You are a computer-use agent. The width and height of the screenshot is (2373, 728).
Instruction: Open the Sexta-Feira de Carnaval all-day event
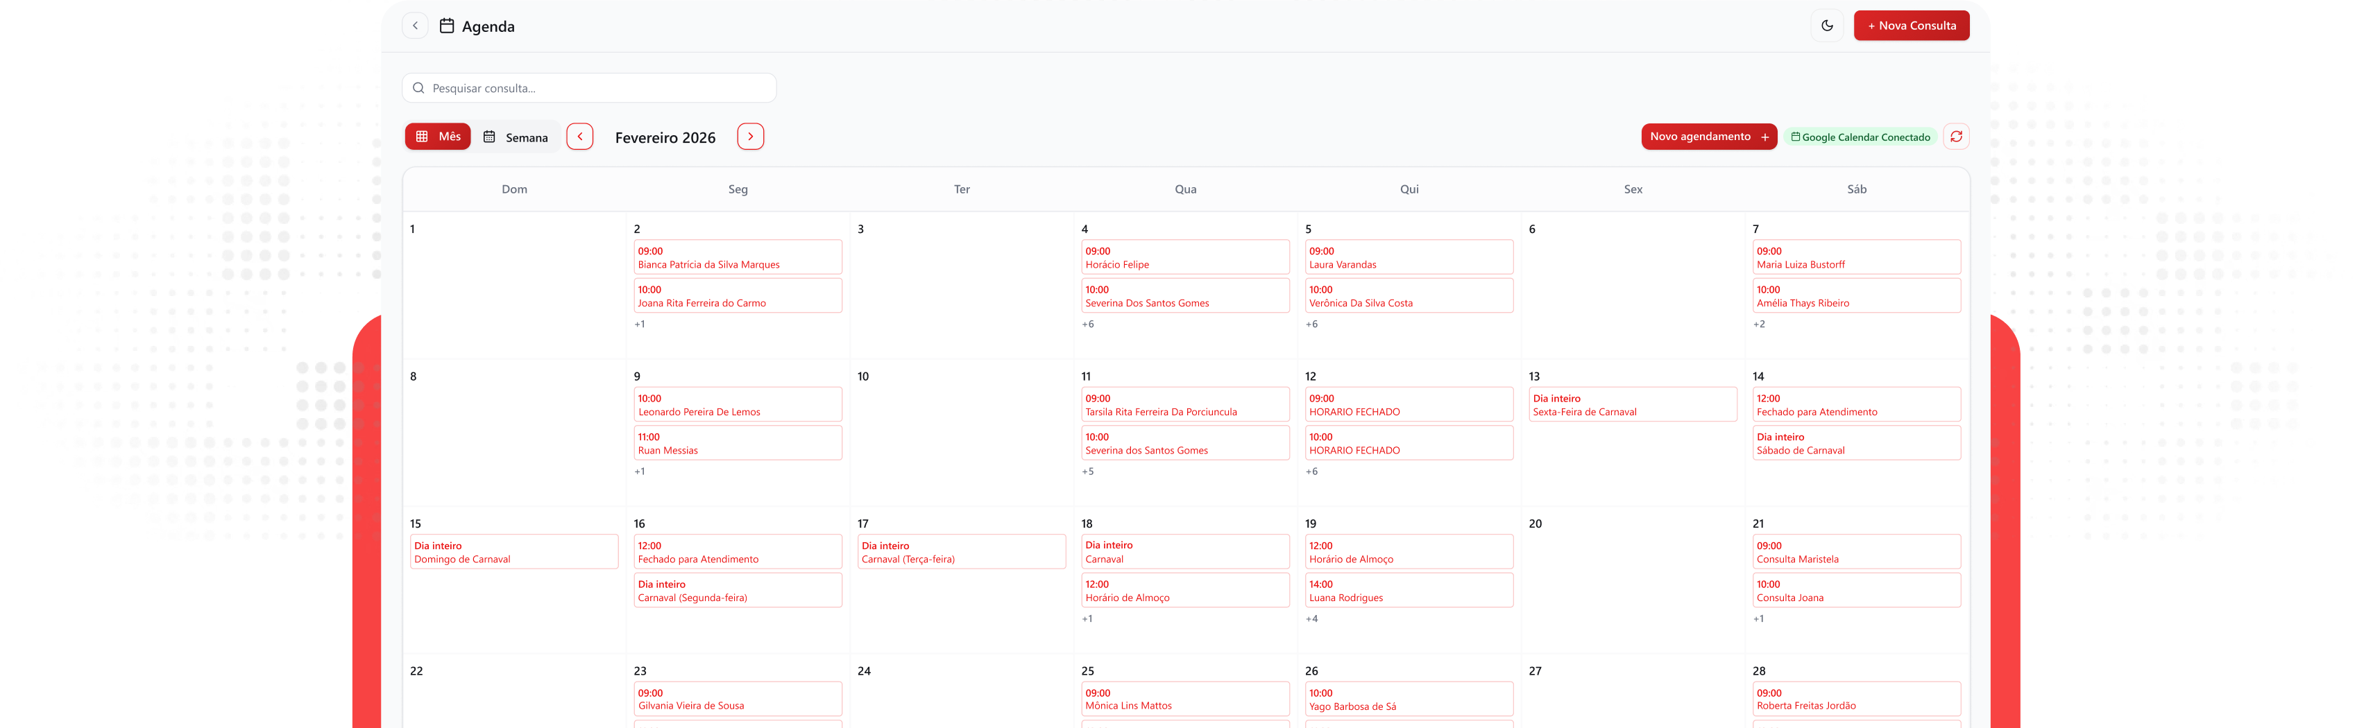(x=1633, y=404)
